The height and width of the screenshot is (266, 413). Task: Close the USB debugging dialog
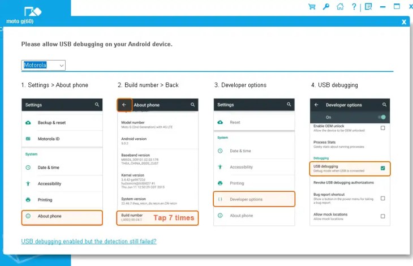click(x=404, y=22)
